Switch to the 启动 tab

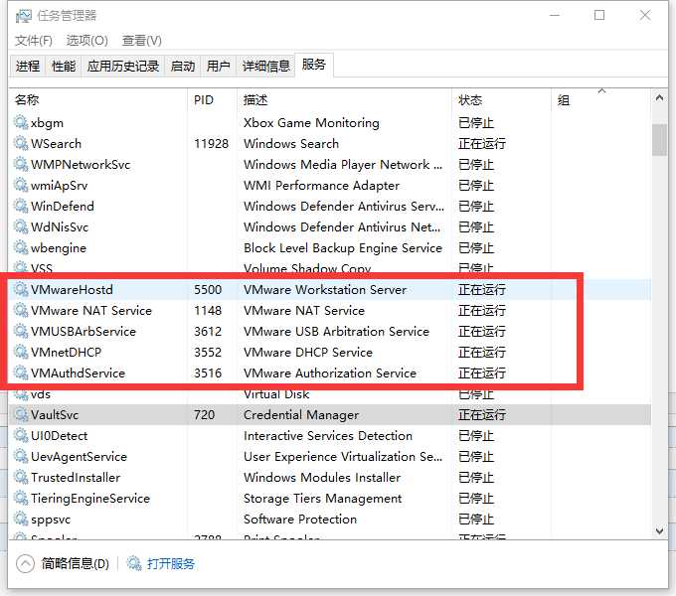coord(182,66)
